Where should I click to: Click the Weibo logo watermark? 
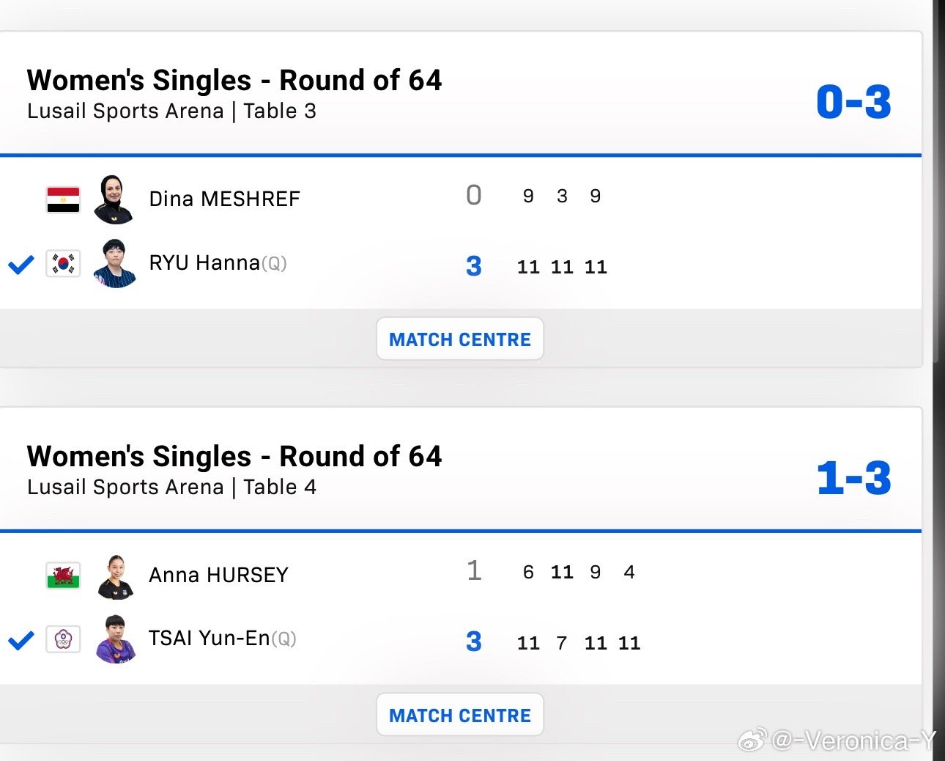click(753, 740)
